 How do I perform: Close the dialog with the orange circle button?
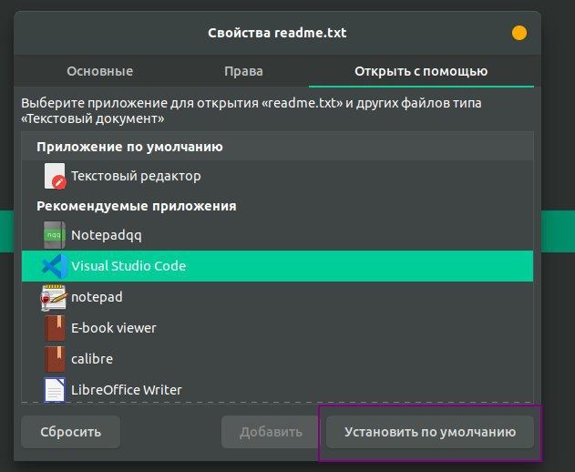(x=519, y=33)
